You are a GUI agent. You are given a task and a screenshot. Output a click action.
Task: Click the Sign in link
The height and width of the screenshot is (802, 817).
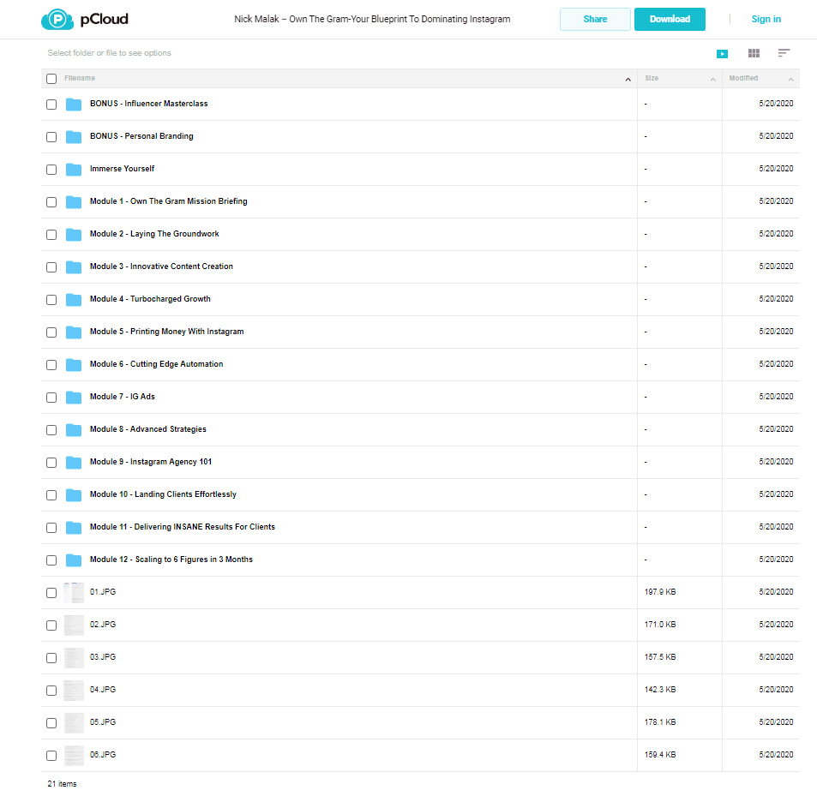pos(766,19)
